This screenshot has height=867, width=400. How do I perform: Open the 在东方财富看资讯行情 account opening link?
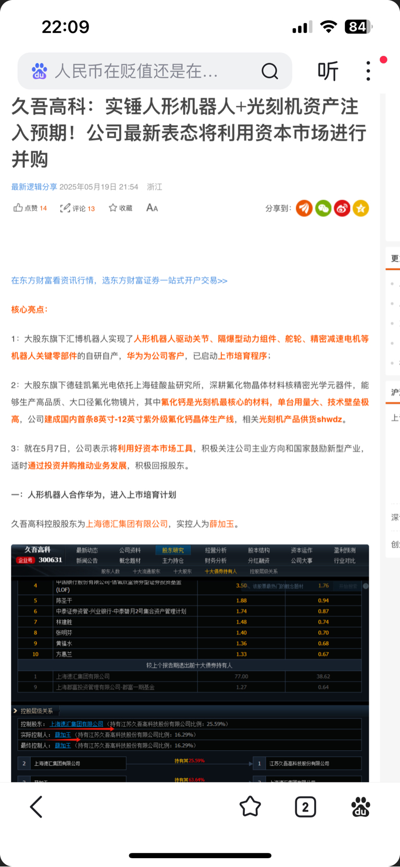pyautogui.click(x=119, y=280)
